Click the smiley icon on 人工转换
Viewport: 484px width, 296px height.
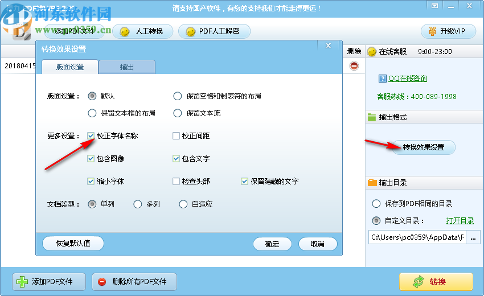(x=124, y=32)
